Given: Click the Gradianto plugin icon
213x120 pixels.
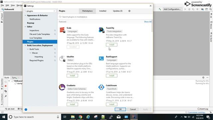Looking at the screenshot, I should pos(62,87).
